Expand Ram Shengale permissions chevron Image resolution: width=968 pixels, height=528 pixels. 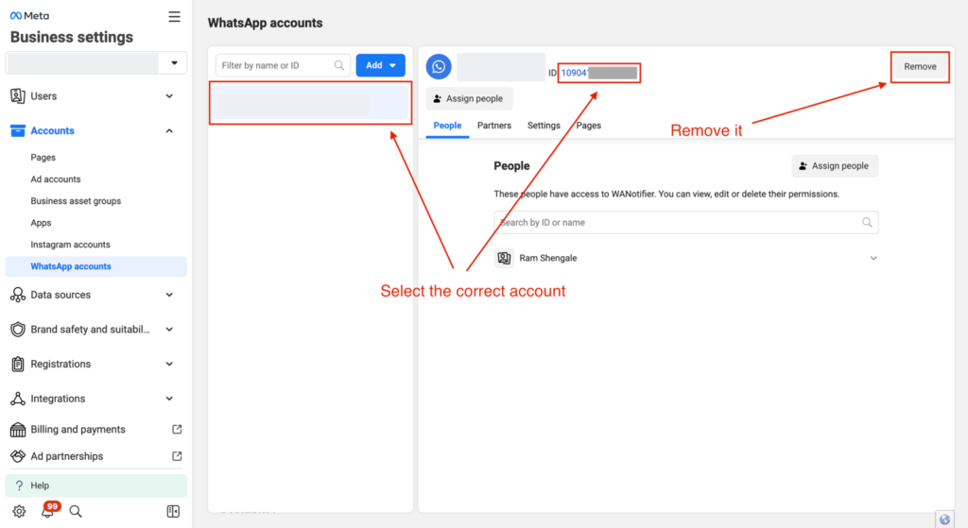point(873,258)
